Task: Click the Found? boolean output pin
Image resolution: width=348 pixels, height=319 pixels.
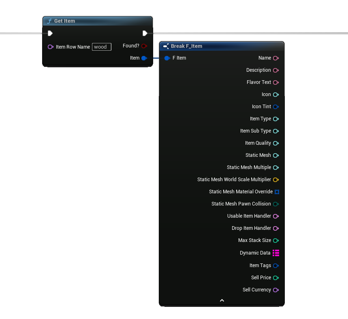Action: pos(144,46)
